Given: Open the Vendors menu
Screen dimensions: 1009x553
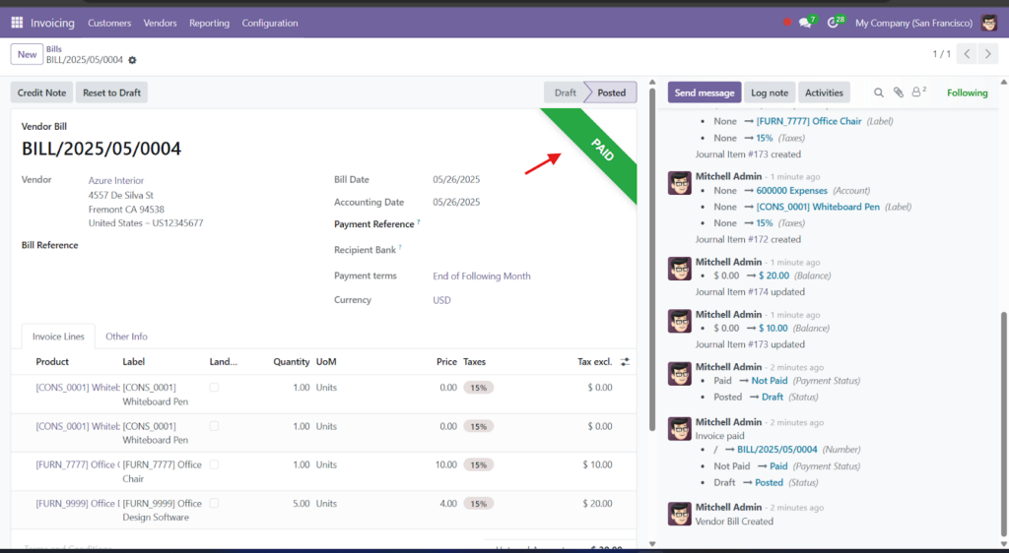Looking at the screenshot, I should click(x=160, y=23).
